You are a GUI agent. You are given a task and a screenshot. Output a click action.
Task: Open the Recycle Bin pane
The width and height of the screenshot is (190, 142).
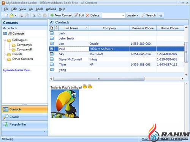(25, 125)
